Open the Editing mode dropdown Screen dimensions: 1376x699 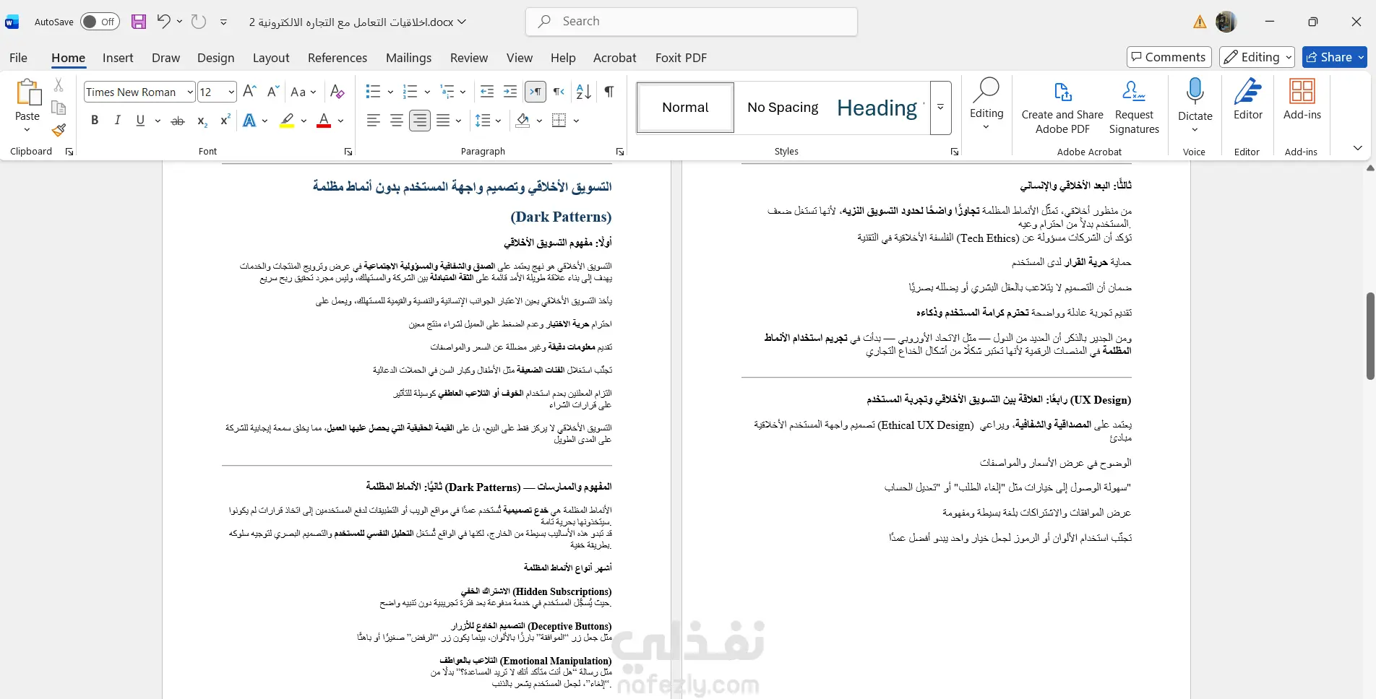point(1257,57)
